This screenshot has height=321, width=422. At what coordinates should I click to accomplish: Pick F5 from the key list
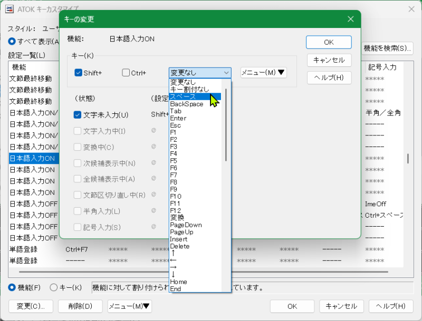195,161
